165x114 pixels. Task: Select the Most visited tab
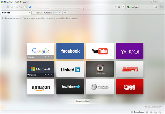tap(83, 101)
